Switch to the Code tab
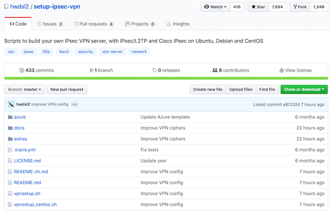This screenshot has width=331, height=213. [x=18, y=24]
